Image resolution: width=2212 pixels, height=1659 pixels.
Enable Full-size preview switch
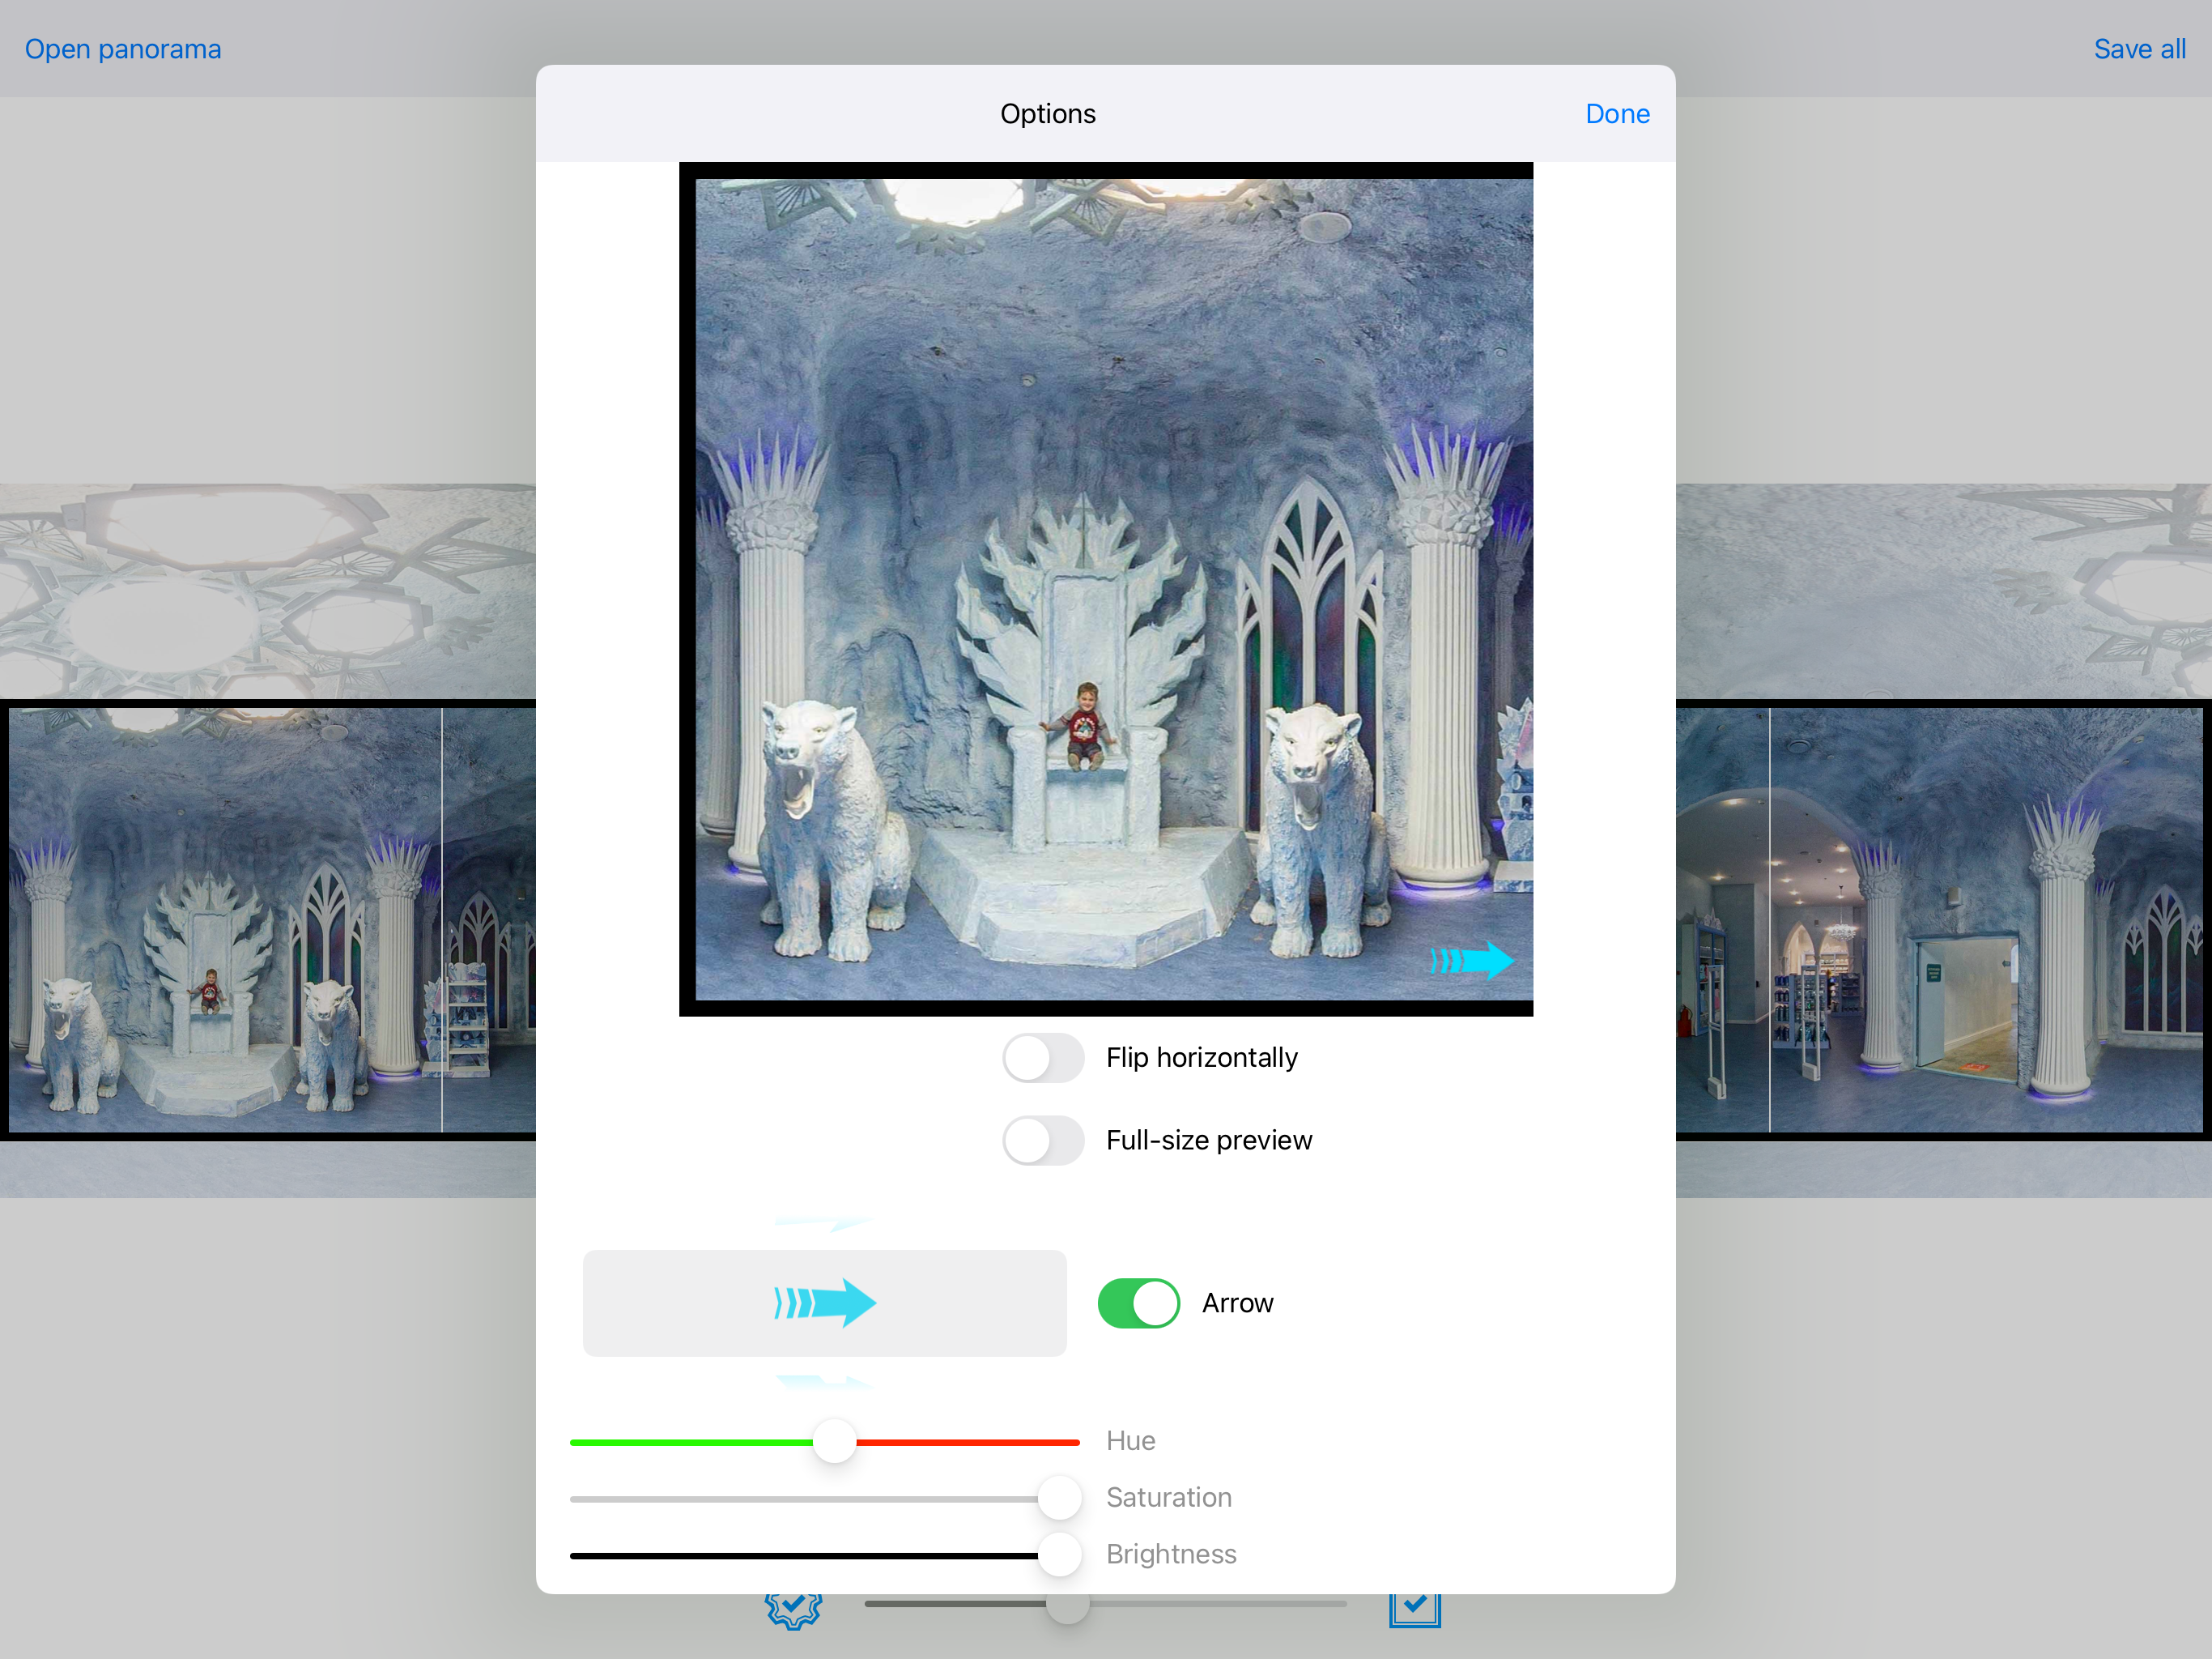click(1043, 1141)
